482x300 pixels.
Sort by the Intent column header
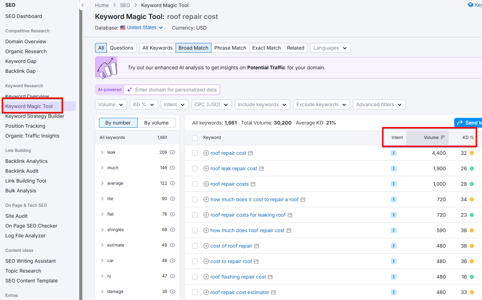(x=397, y=138)
